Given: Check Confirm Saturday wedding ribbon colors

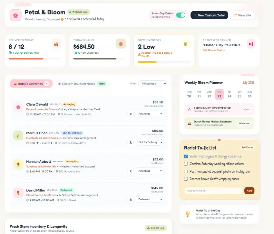Looking at the screenshot, I should (x=186, y=164).
